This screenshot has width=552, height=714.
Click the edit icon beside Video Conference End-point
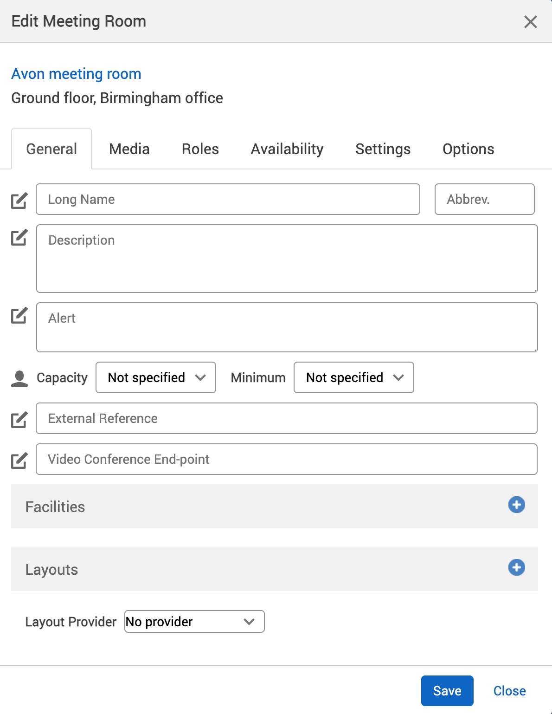click(x=19, y=460)
